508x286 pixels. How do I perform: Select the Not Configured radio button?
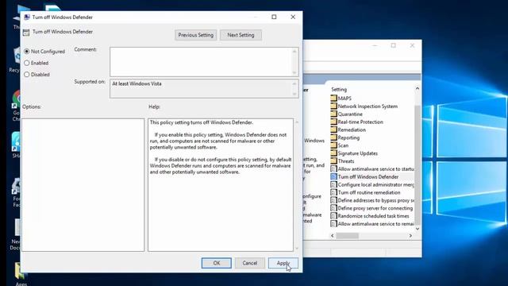tap(26, 51)
